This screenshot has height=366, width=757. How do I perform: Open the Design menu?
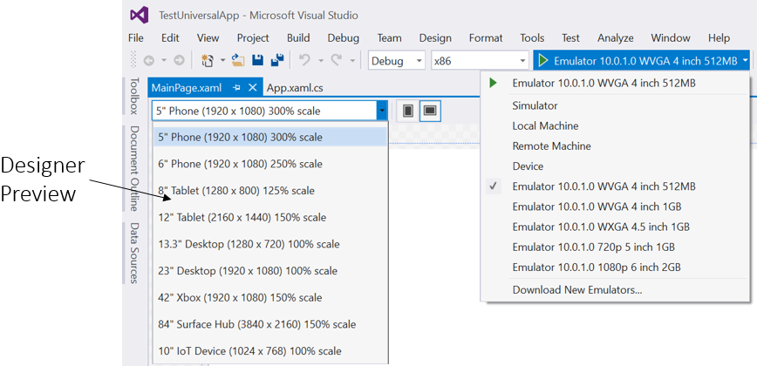click(435, 38)
